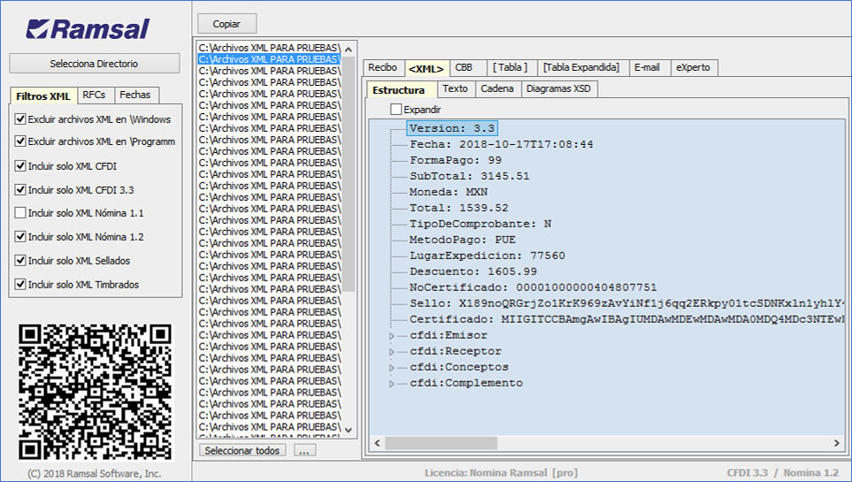
Task: Select the SubTotal: 3145.51 node
Action: (470, 176)
